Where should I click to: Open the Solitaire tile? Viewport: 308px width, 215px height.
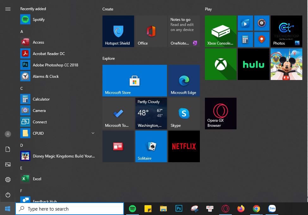(x=151, y=146)
